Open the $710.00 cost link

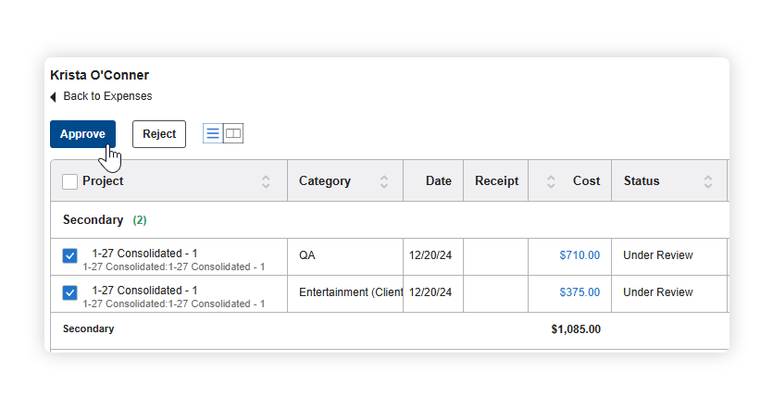point(580,255)
